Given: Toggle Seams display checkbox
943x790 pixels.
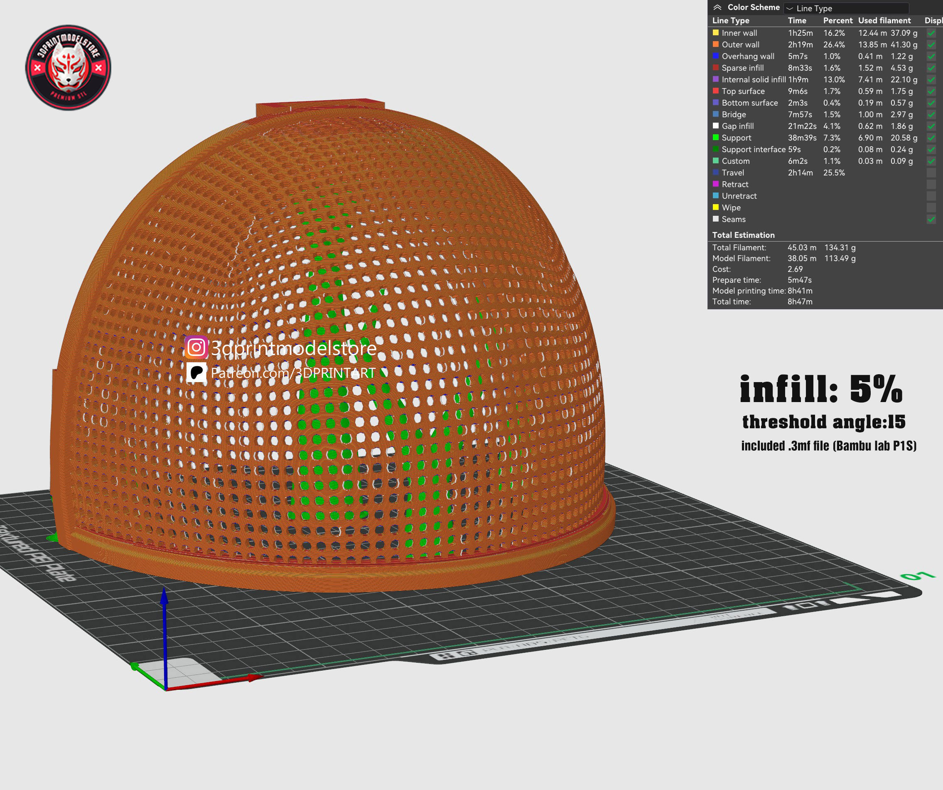Looking at the screenshot, I should point(931,220).
